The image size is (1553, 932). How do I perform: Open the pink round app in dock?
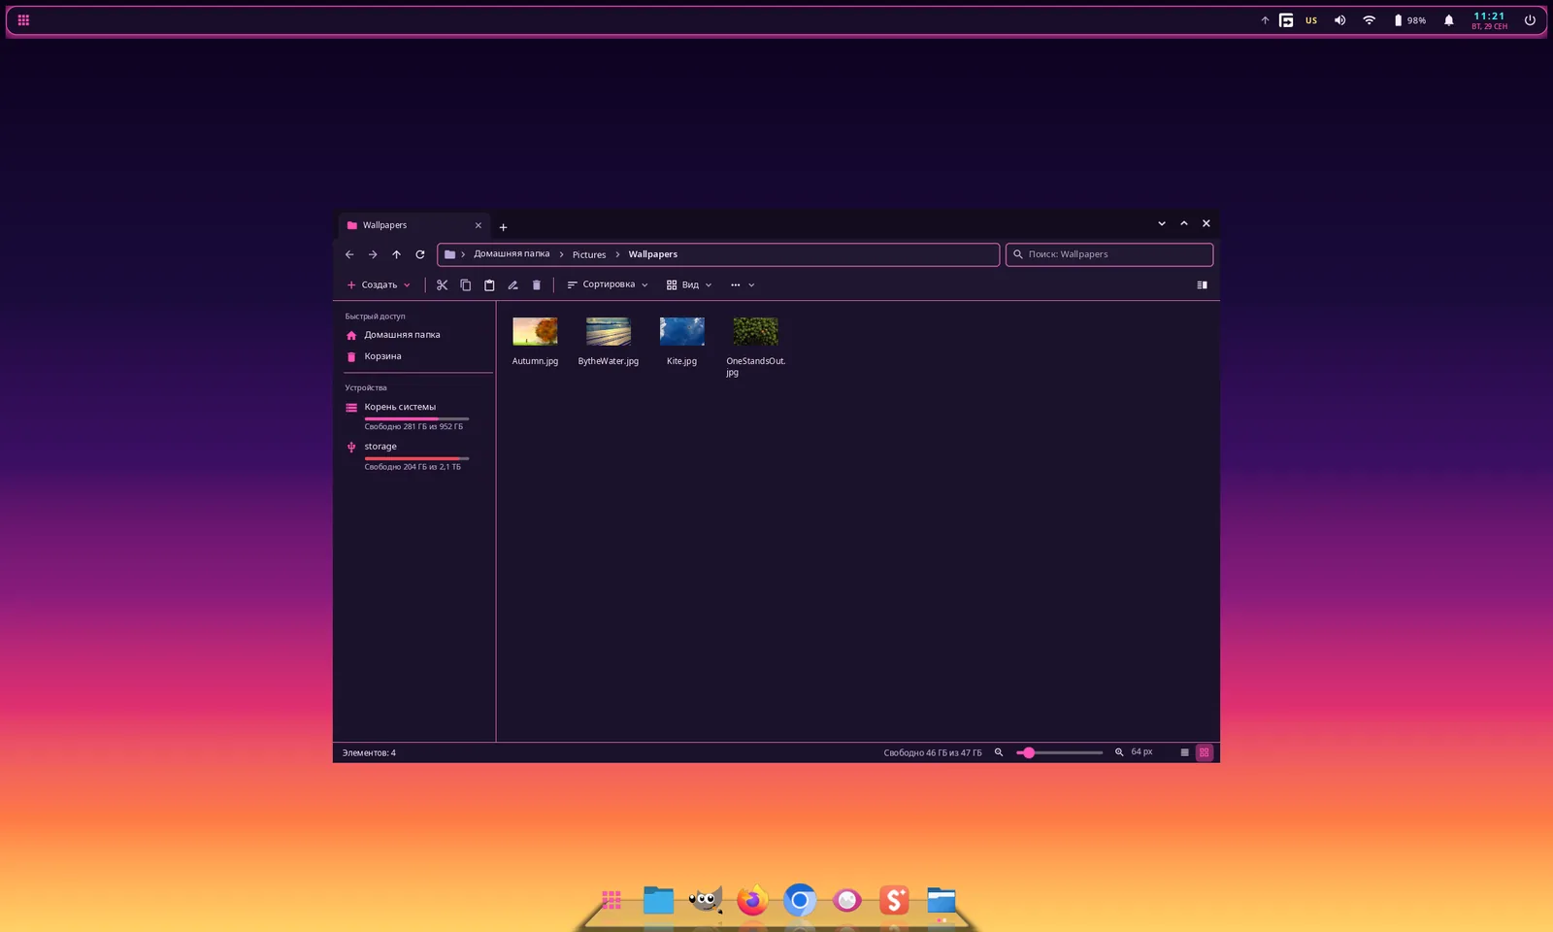pyautogui.click(x=846, y=901)
